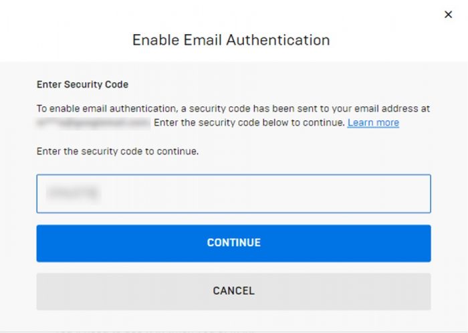Click 'Enter the security code below to continue' text
The image size is (468, 333).
click(249, 123)
